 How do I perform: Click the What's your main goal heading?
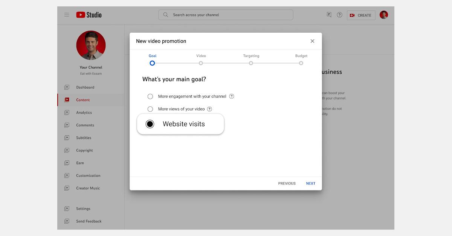click(174, 79)
